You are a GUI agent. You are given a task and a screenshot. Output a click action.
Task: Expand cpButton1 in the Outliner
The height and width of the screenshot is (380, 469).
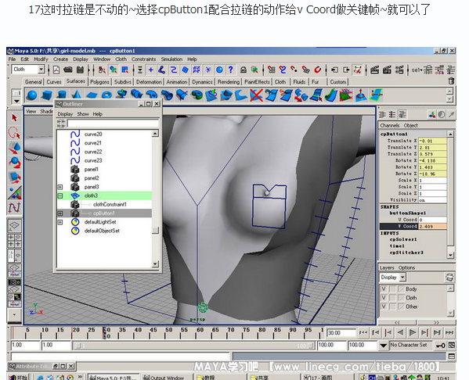point(60,213)
